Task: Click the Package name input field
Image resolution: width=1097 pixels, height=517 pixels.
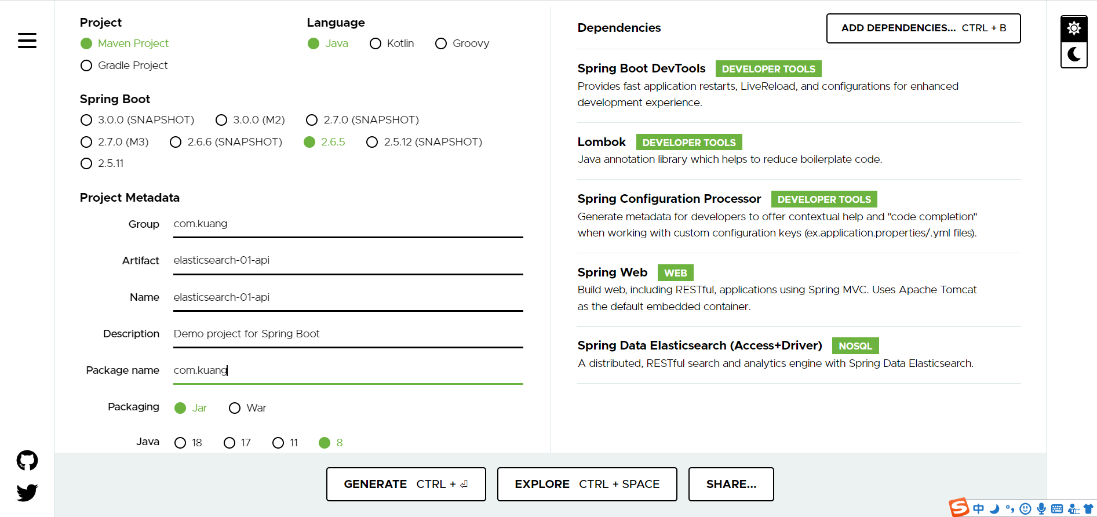Action: (x=348, y=370)
